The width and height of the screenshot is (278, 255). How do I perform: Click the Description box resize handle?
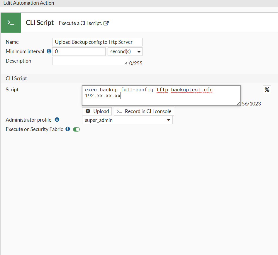pos(126,63)
